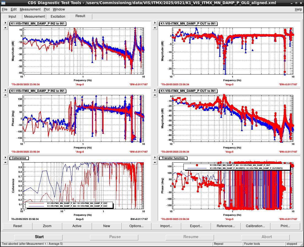Click the disabled Resume button
The width and height of the screenshot is (304, 247).
190,237
